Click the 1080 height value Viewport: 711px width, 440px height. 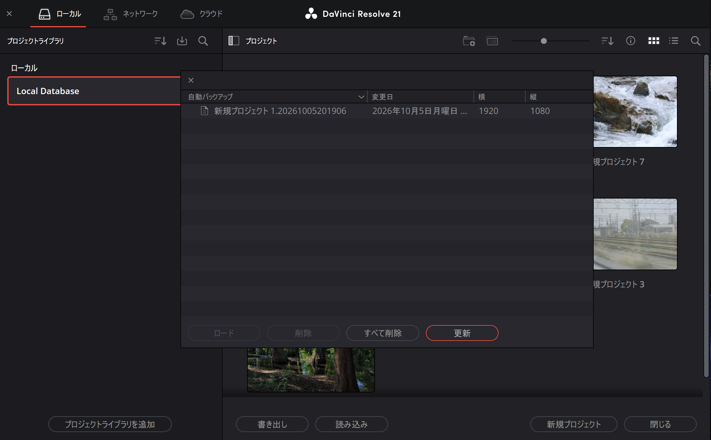[x=540, y=111]
